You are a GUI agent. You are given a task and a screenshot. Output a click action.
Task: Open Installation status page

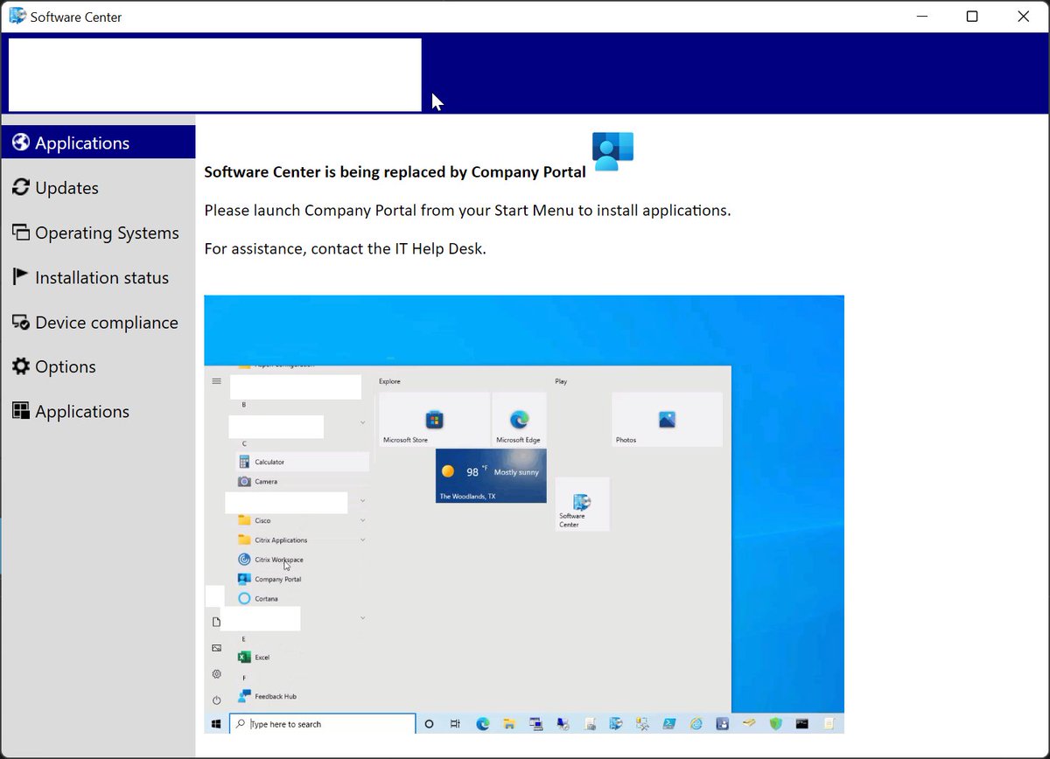(98, 277)
